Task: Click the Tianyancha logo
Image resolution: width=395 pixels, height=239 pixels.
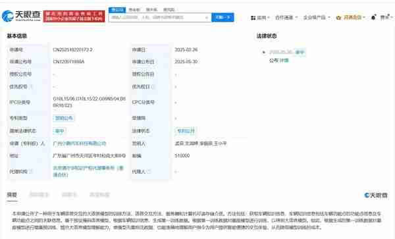Action: coord(21,16)
